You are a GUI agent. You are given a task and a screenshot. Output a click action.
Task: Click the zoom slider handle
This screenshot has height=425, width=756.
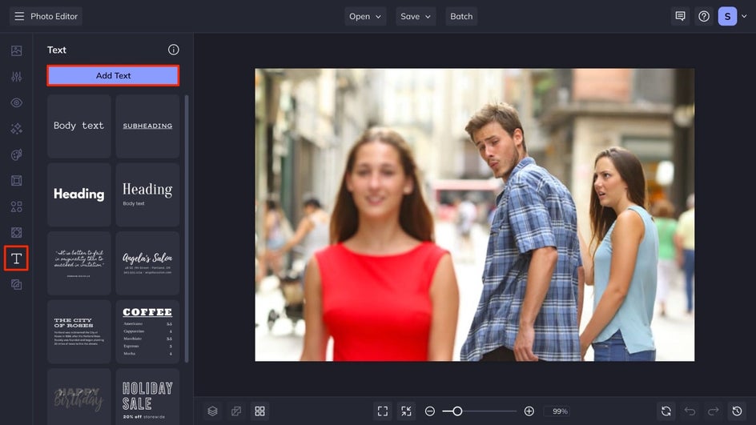point(457,411)
